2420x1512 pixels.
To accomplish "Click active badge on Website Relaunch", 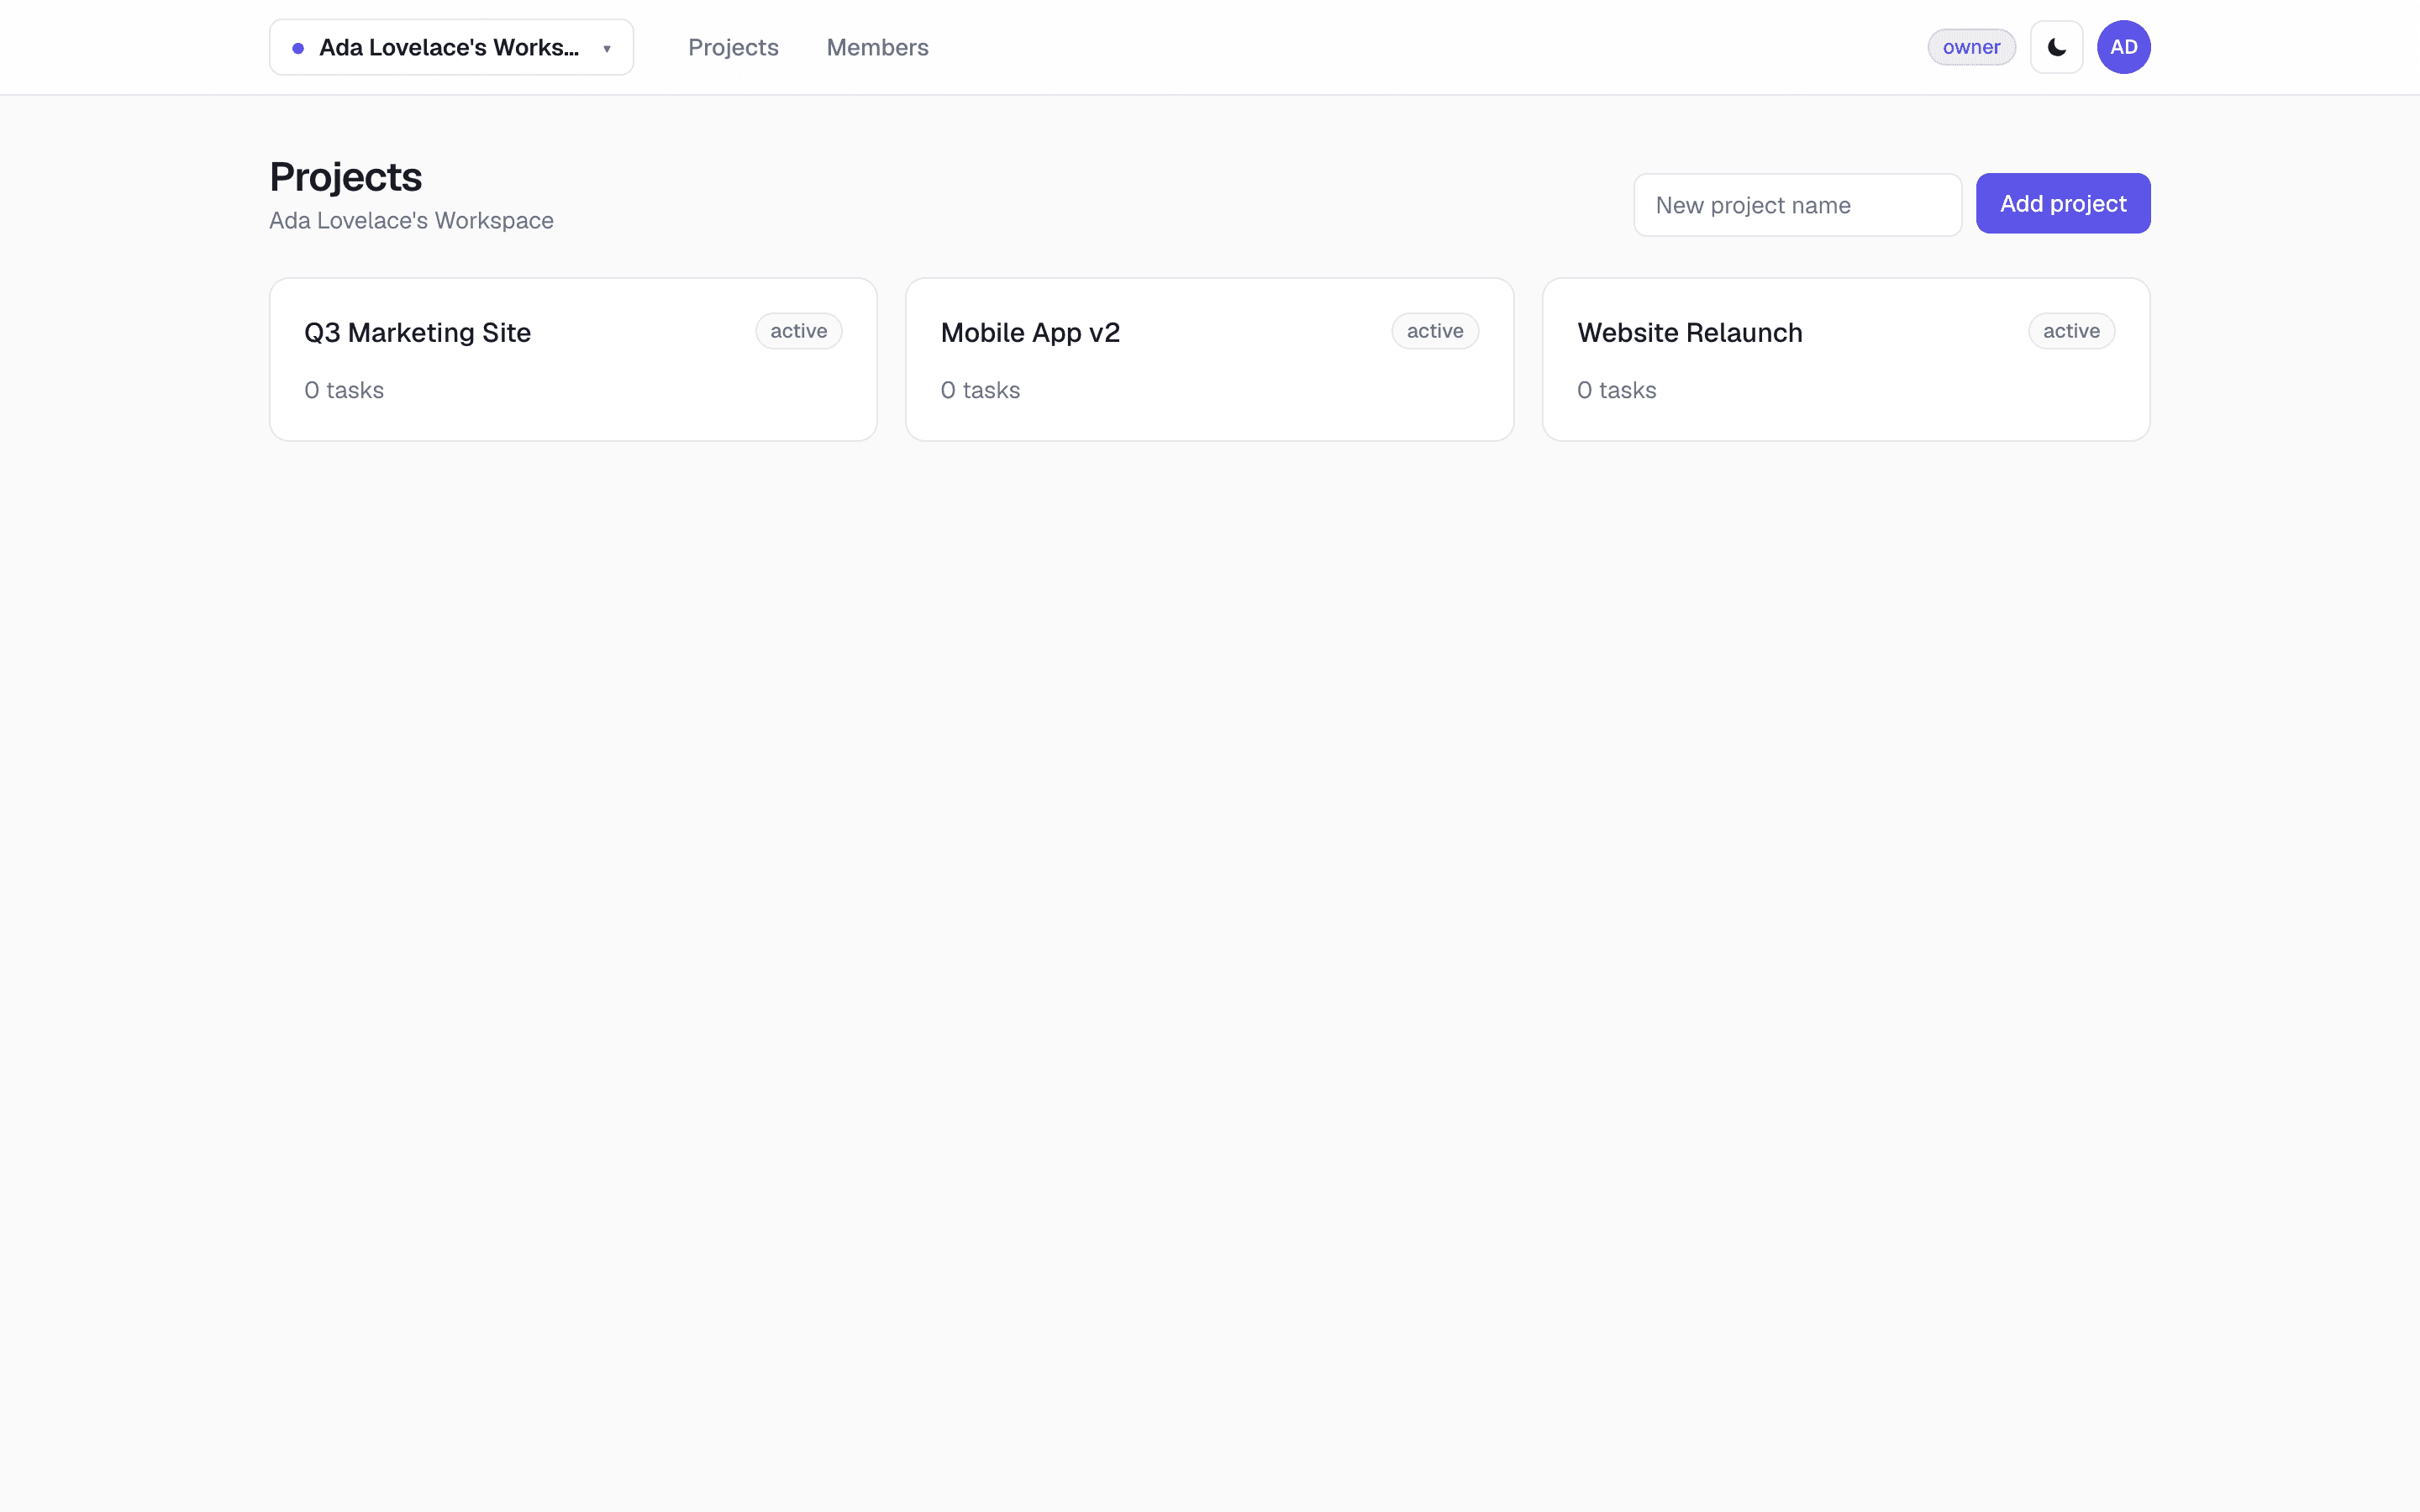I will click(x=2071, y=331).
